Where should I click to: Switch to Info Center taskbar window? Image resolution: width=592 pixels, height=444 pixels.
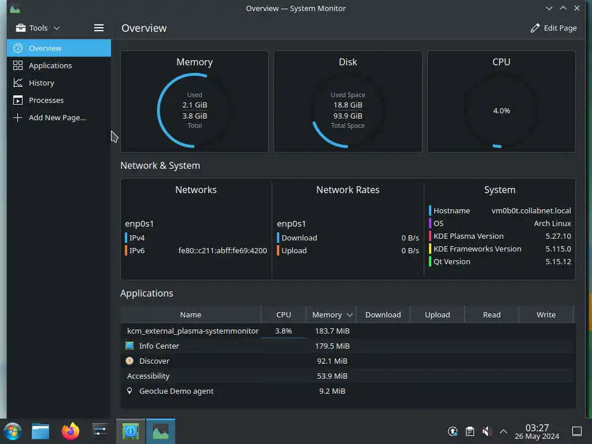(131, 431)
